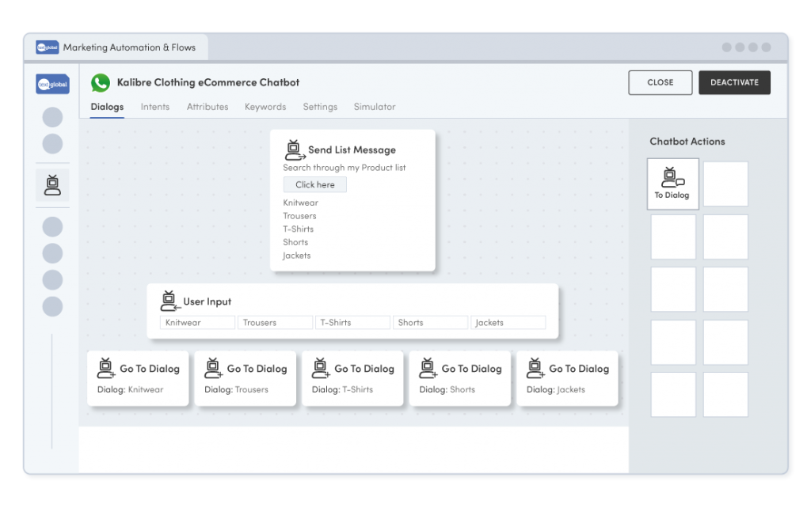Click 'Shorts' in the list message
811x519 pixels.
coord(295,242)
